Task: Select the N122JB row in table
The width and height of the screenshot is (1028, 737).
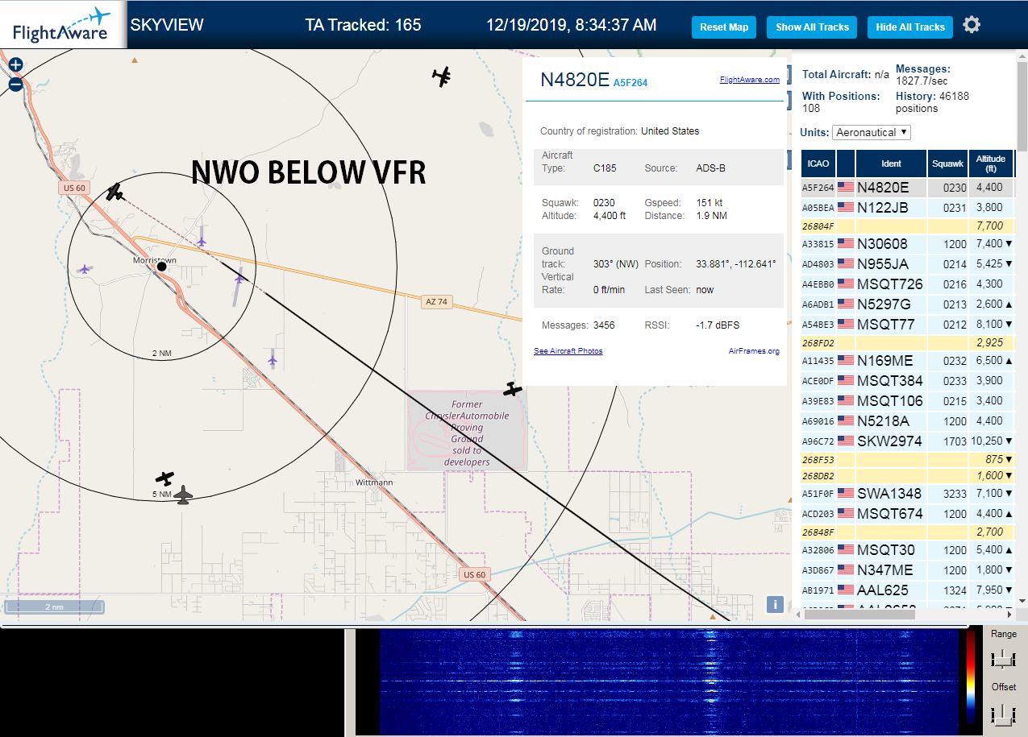Action: tap(907, 208)
